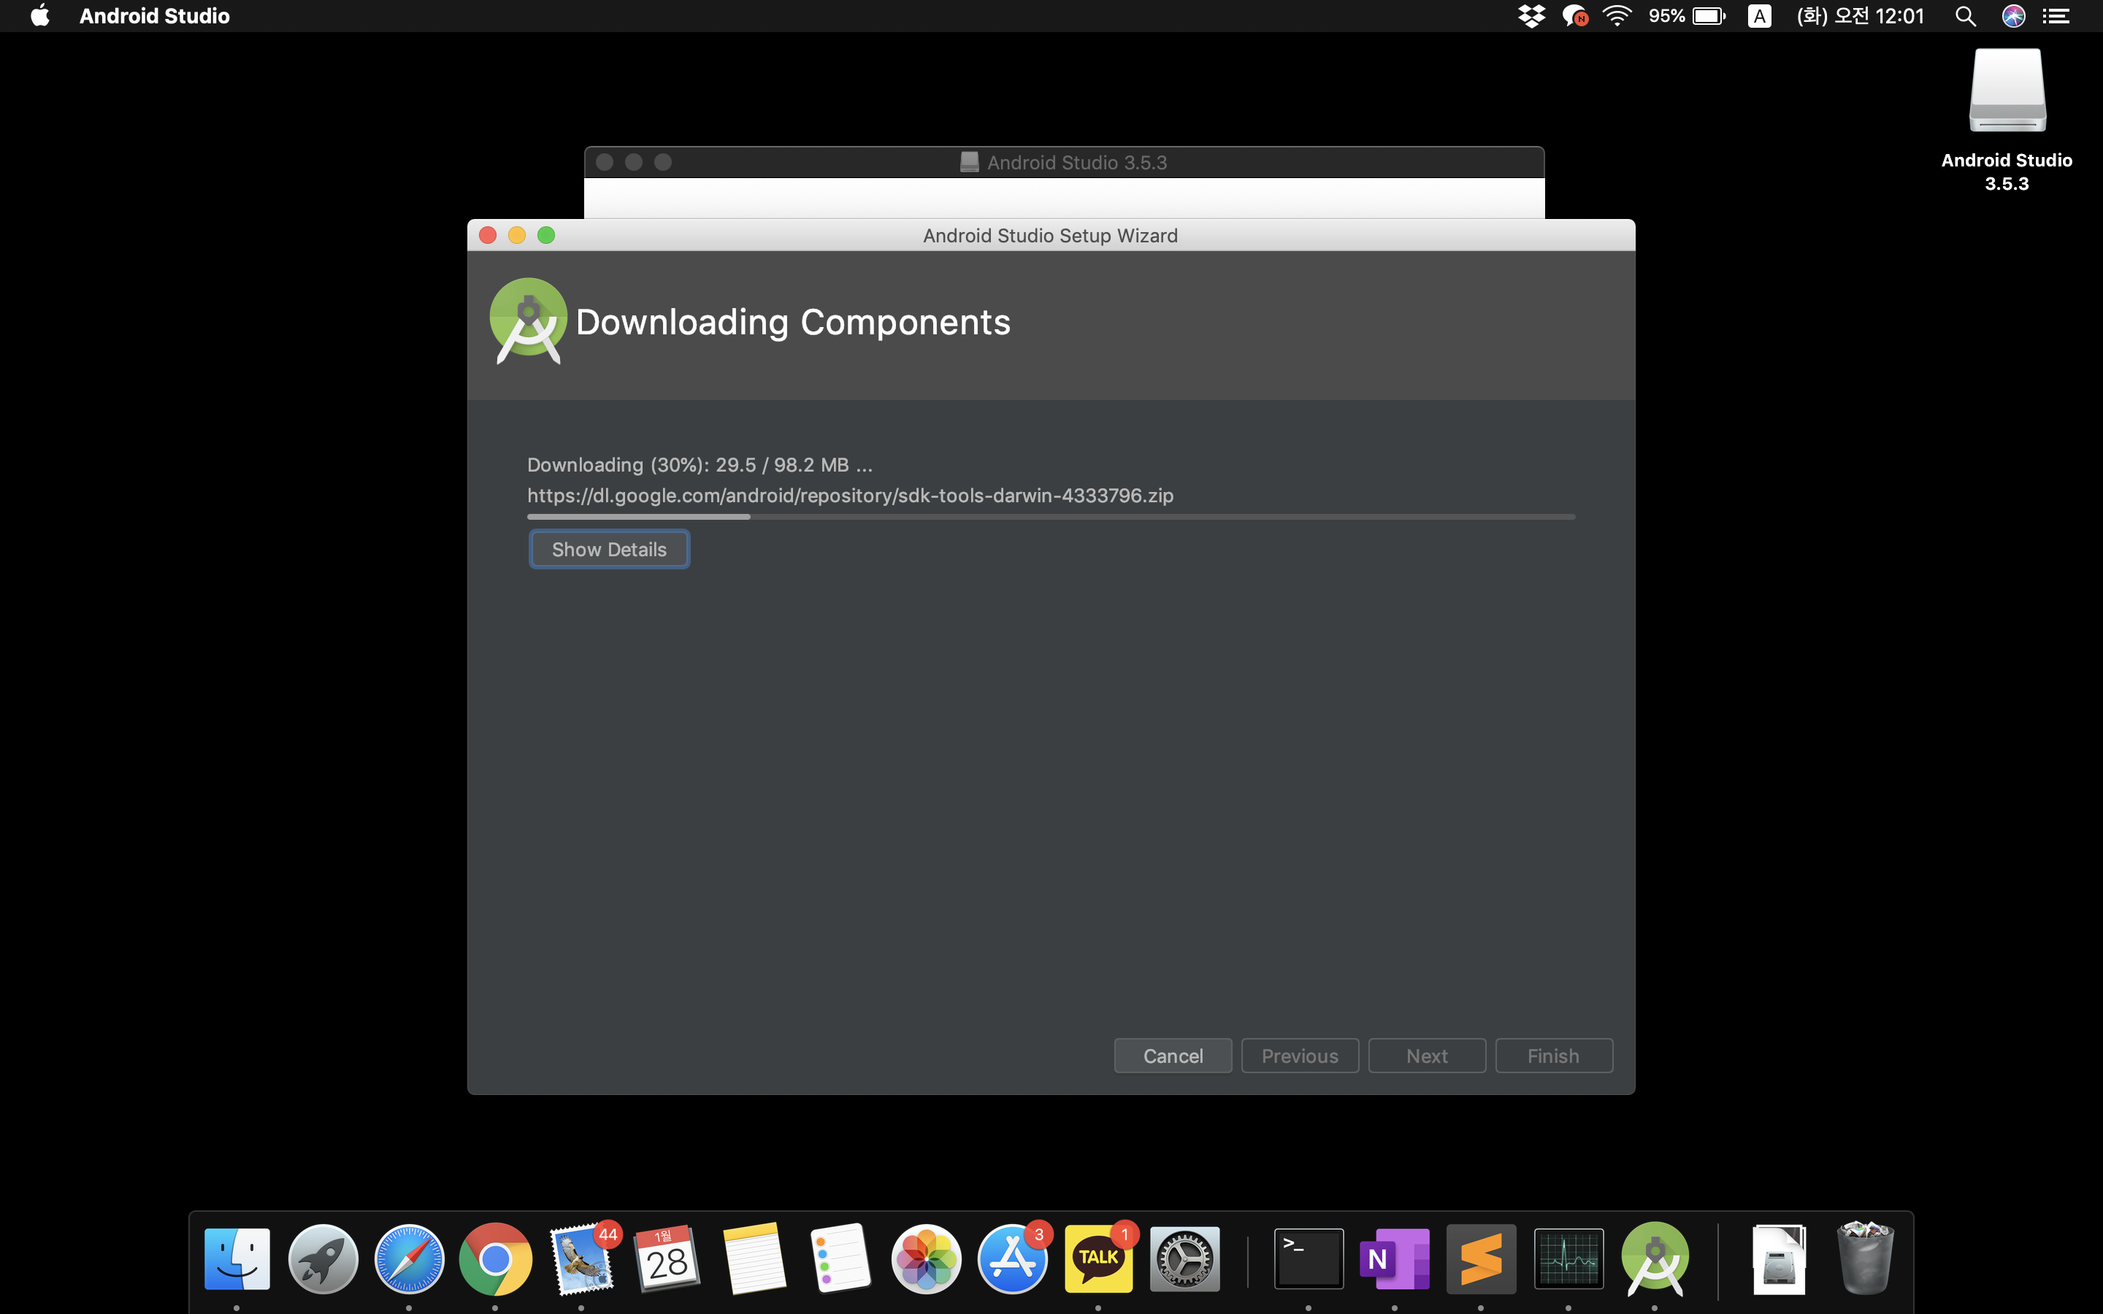Viewport: 2103px width, 1314px height.
Task: Open Google Chrome from the Dock
Action: (x=494, y=1259)
